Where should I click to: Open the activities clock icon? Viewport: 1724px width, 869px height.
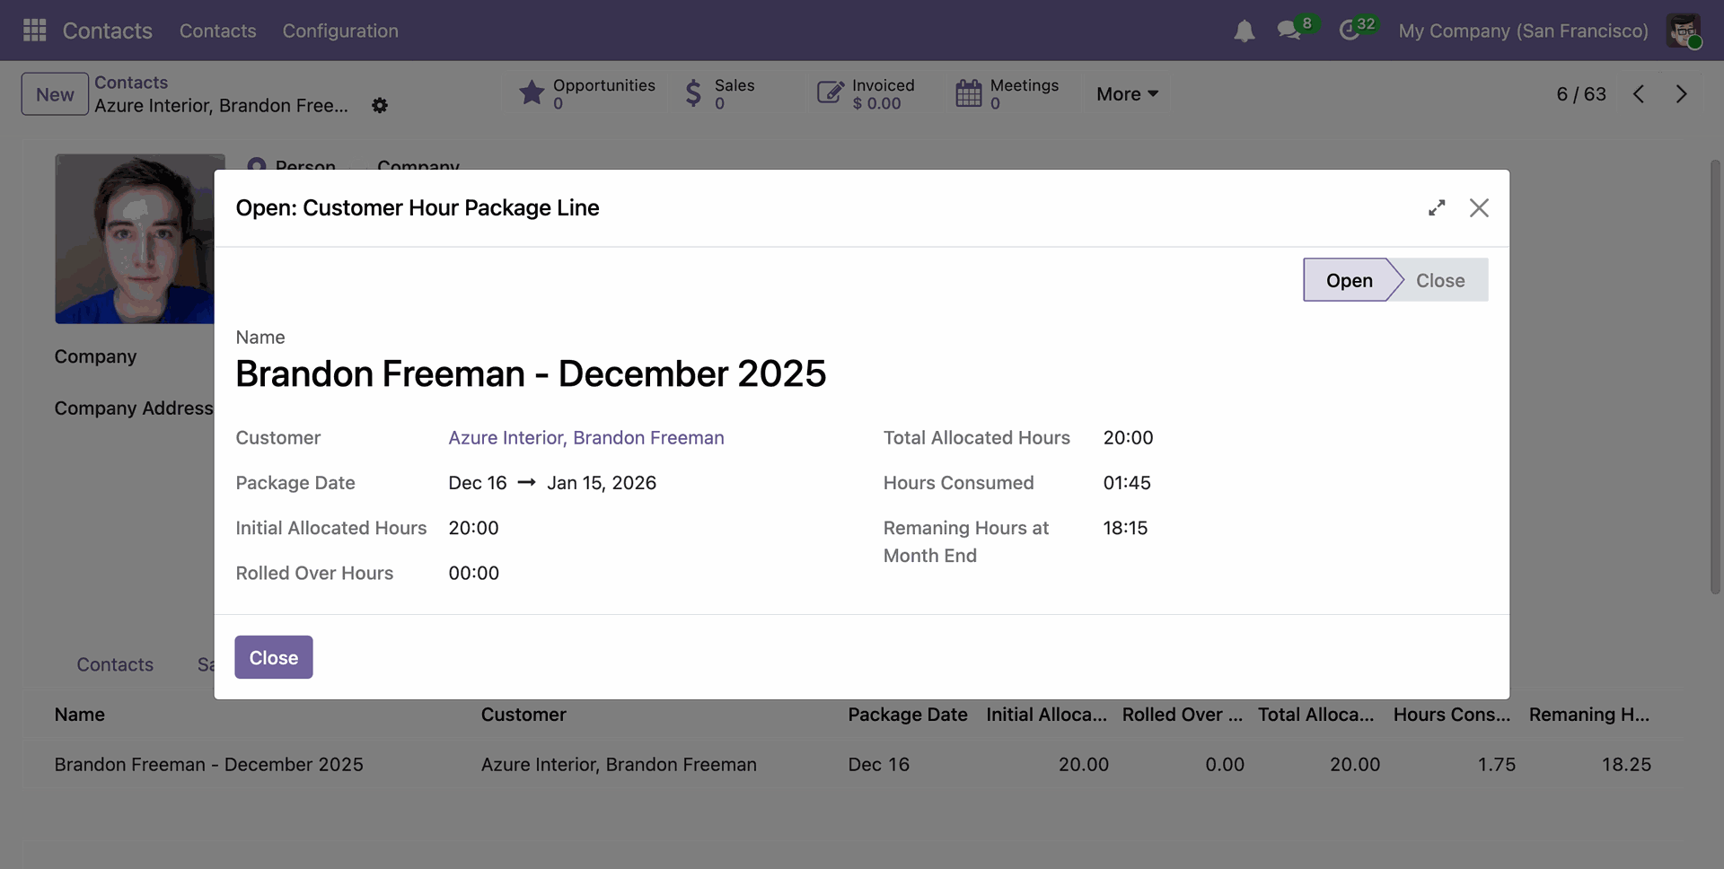pyautogui.click(x=1350, y=31)
